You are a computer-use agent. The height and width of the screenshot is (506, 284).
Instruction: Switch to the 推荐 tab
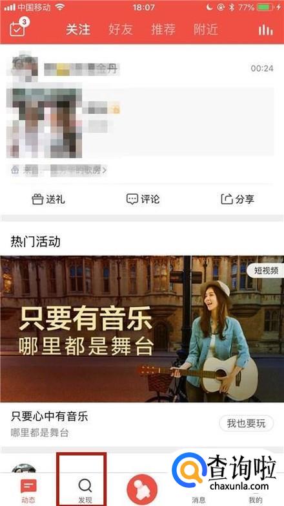163,30
